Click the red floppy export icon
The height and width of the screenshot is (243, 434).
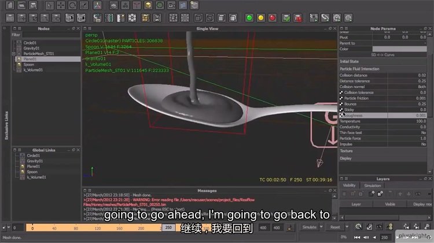pyautogui.click(x=298, y=18)
